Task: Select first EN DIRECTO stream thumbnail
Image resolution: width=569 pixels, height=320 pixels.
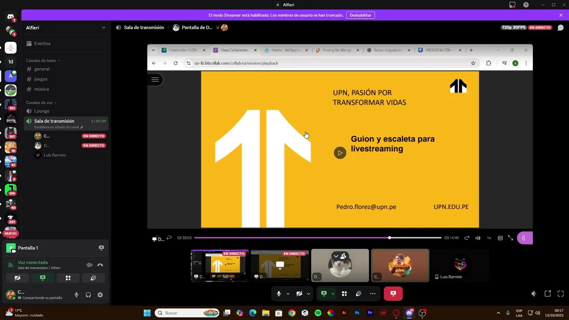Action: point(220,265)
